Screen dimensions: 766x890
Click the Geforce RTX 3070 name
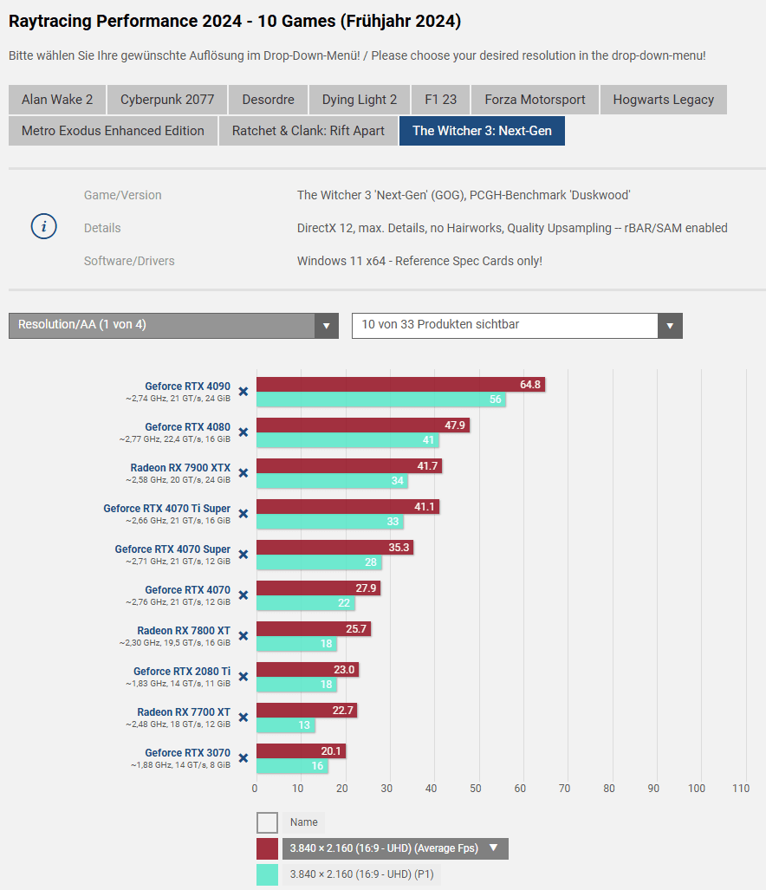[x=188, y=752]
